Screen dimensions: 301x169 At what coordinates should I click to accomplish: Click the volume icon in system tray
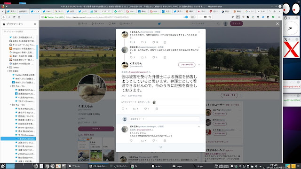click(x=256, y=166)
